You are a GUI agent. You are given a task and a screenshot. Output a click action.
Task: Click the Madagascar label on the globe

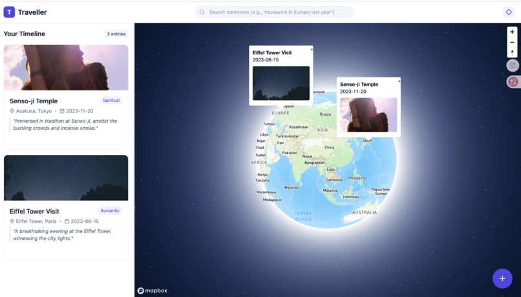click(x=273, y=200)
